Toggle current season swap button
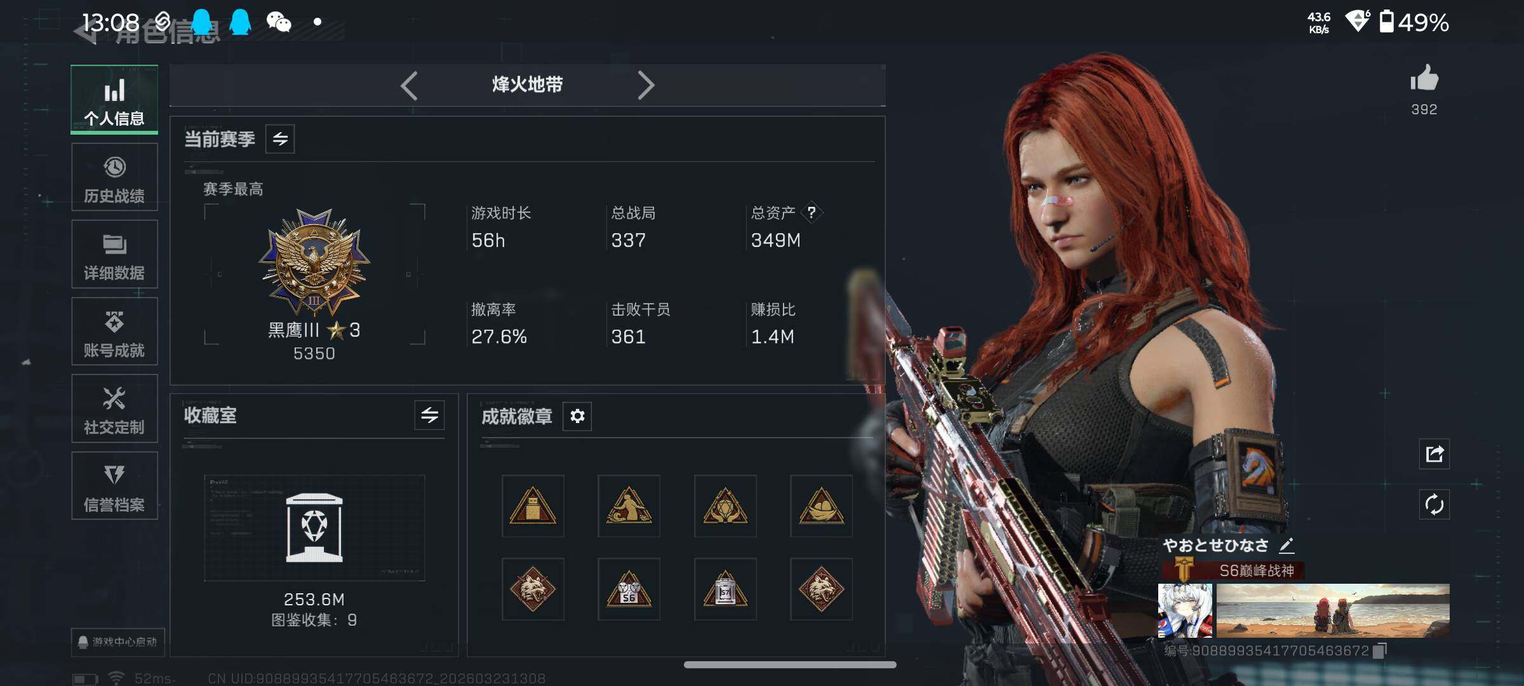This screenshot has height=686, width=1524. 280,138
